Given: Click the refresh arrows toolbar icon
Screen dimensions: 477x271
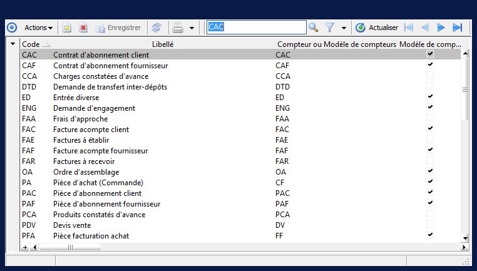Looking at the screenshot, I should [156, 28].
